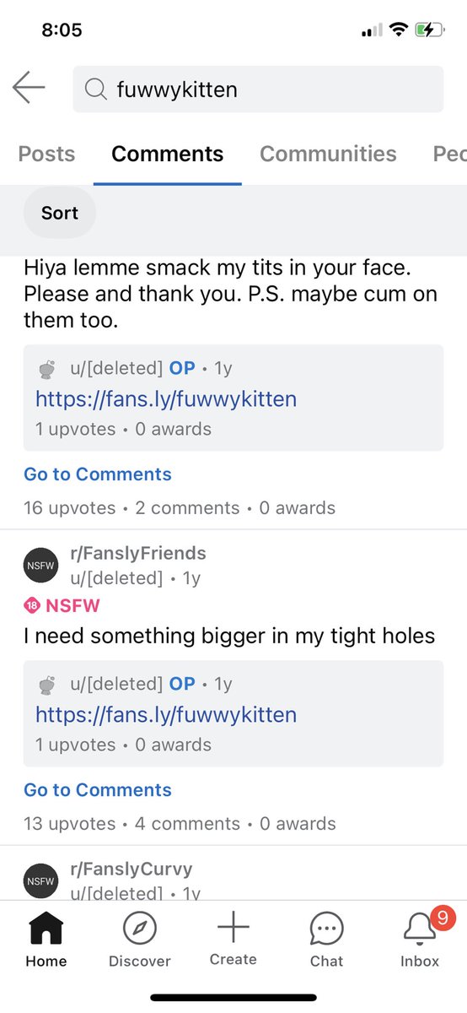Viewport: 467px width, 1013px height.
Task: Switch to the Communities tab
Action: pos(328,154)
